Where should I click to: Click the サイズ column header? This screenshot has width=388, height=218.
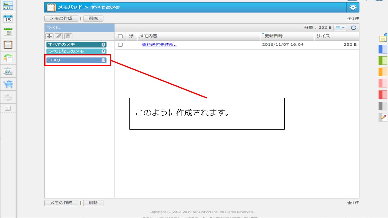(336, 36)
